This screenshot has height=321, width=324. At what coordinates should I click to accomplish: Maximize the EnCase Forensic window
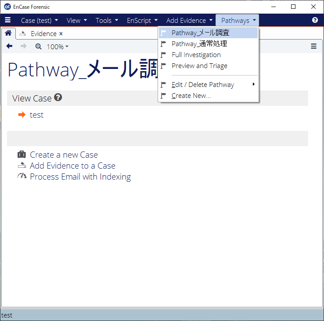click(293, 7)
